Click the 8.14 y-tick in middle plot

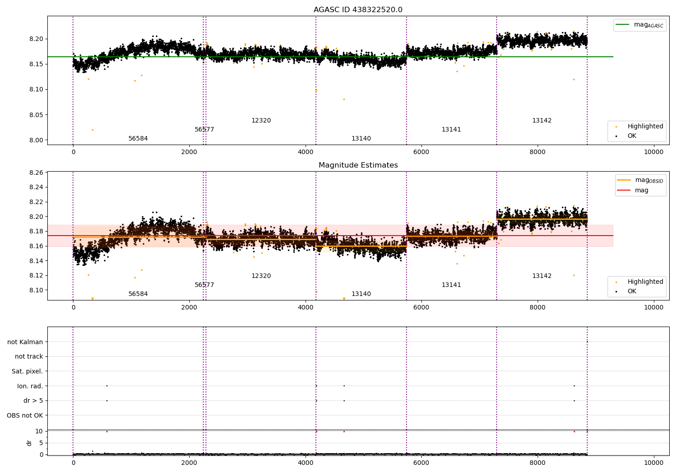click(x=36, y=261)
